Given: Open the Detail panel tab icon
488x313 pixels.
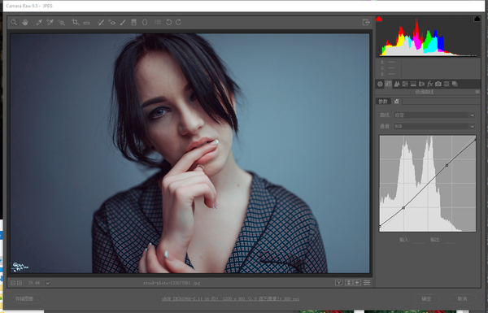Looking at the screenshot, I should [x=397, y=84].
